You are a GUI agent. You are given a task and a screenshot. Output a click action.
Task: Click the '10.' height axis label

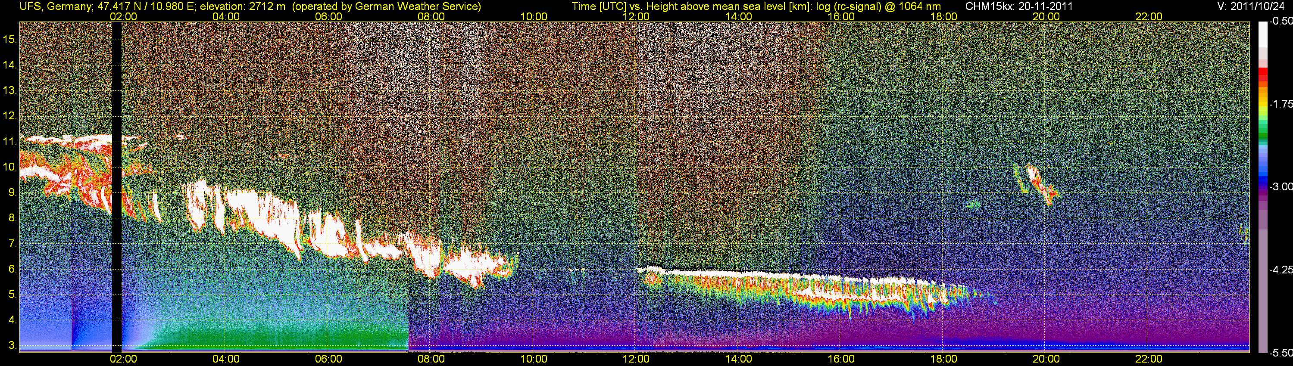[x=9, y=167]
